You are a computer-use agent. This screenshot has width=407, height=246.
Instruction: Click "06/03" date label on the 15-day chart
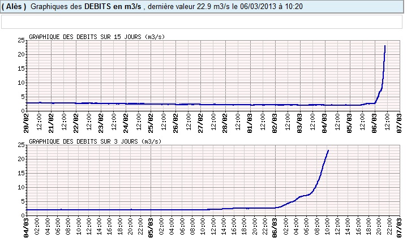(x=375, y=123)
